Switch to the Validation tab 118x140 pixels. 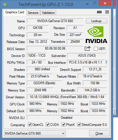(x=48, y=13)
